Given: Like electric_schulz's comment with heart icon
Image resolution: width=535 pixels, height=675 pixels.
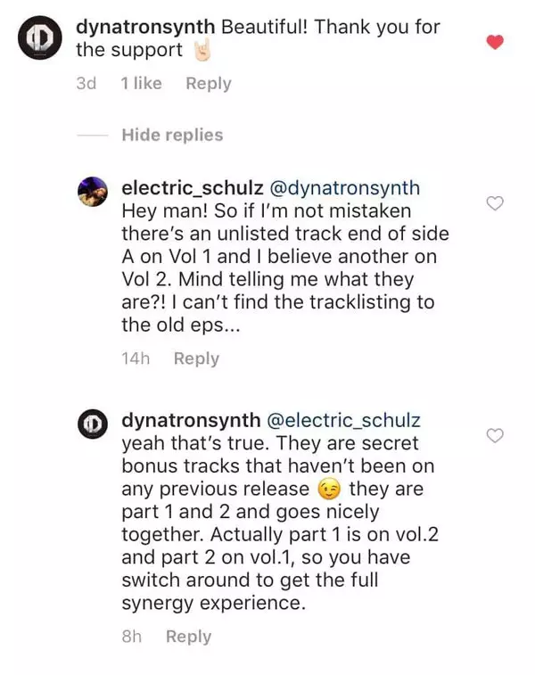Looking at the screenshot, I should click(x=495, y=203).
